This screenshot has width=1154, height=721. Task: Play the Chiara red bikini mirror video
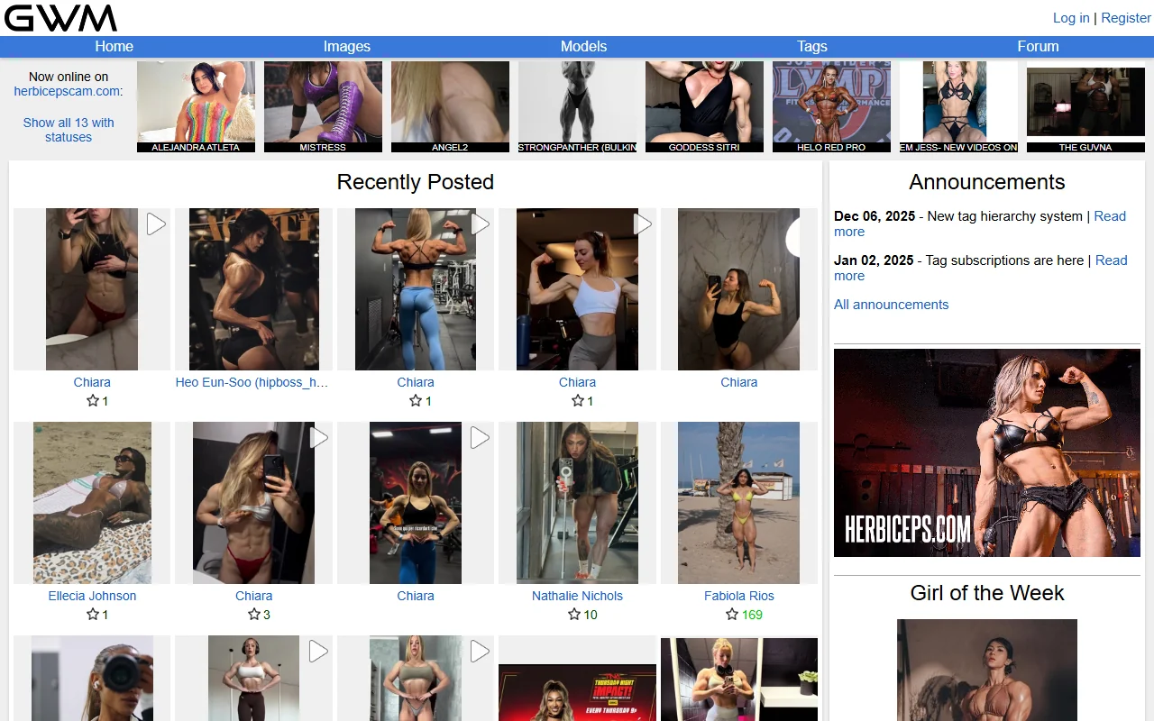[318, 437]
